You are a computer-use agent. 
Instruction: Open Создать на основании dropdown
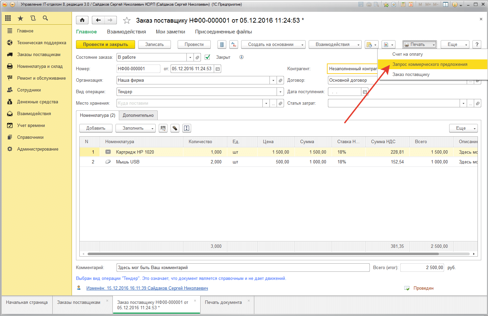tap(273, 45)
